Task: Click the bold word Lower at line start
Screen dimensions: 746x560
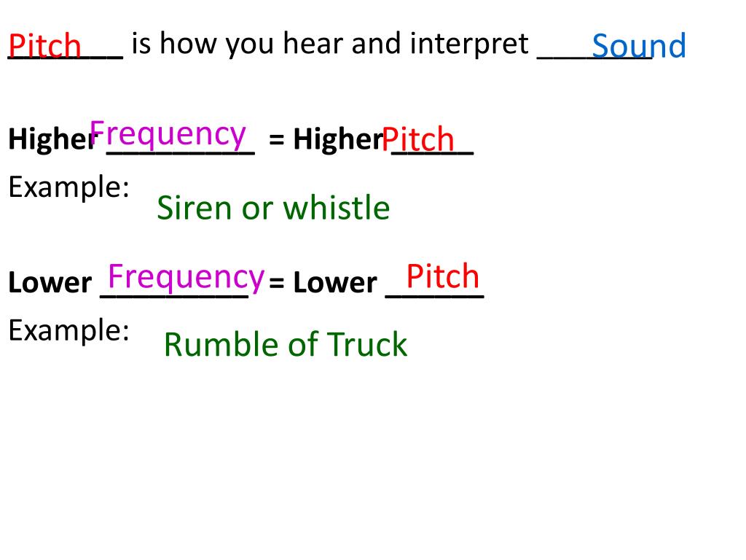Action: tap(50, 282)
